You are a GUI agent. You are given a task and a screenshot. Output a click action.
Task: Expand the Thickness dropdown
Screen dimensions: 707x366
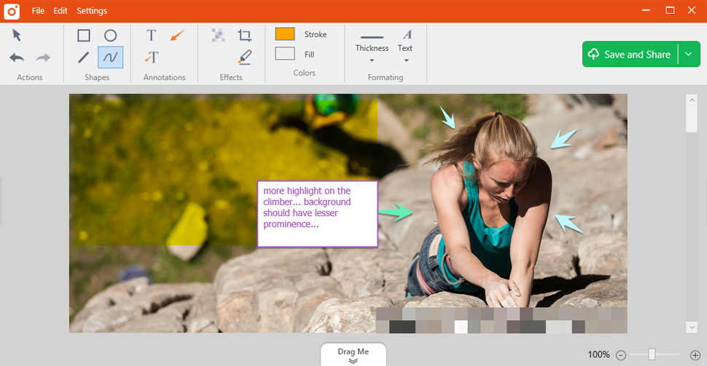(372, 48)
